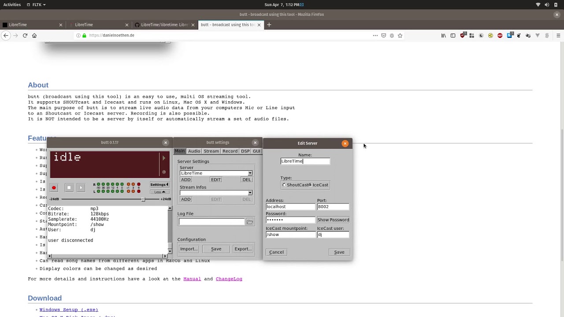The image size is (564, 317).
Task: Toggle the Settings button in butt window
Action: [159, 184]
